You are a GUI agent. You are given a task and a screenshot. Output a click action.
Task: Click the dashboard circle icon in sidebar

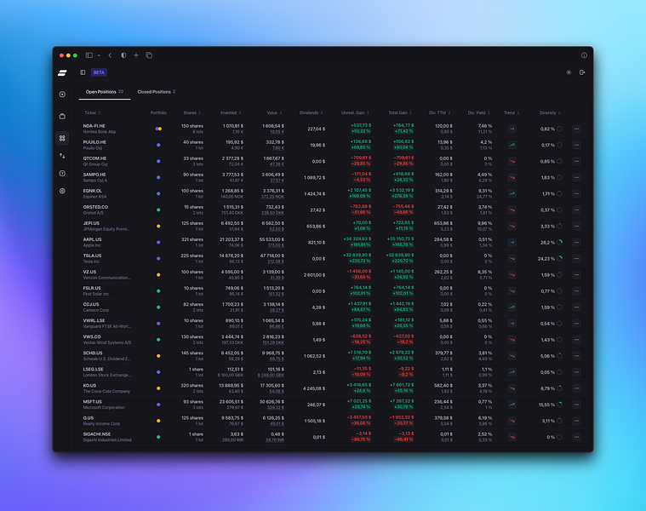[x=62, y=95]
